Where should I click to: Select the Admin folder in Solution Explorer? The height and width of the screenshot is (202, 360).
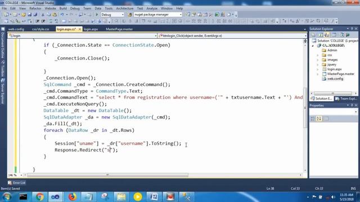click(332, 50)
